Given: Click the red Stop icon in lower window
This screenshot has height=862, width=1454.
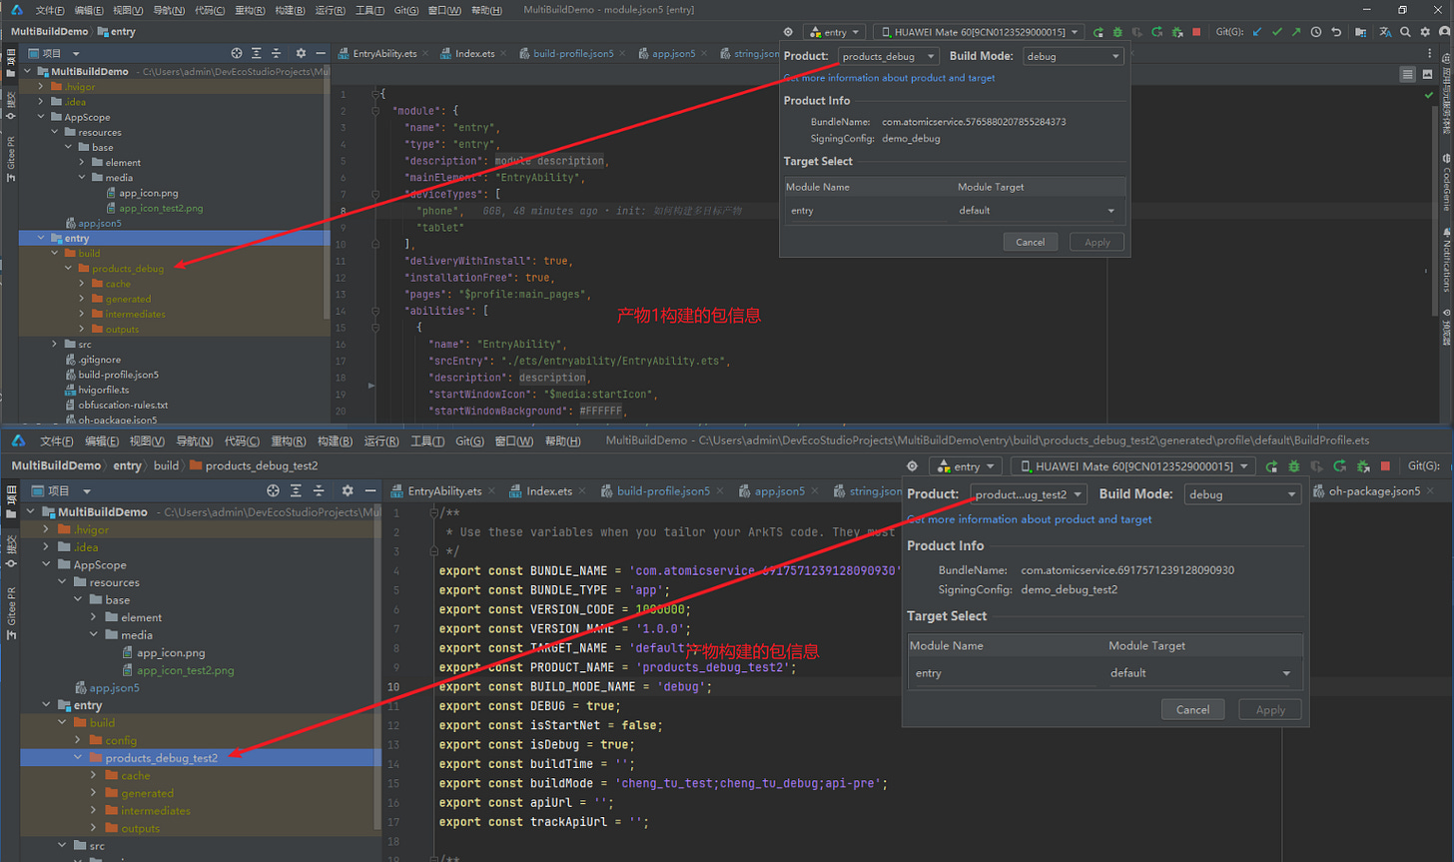Looking at the screenshot, I should pyautogui.click(x=1385, y=466).
